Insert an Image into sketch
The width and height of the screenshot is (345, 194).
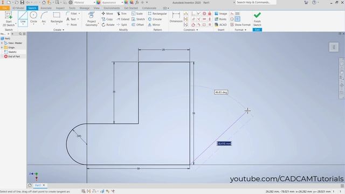coord(220,13)
